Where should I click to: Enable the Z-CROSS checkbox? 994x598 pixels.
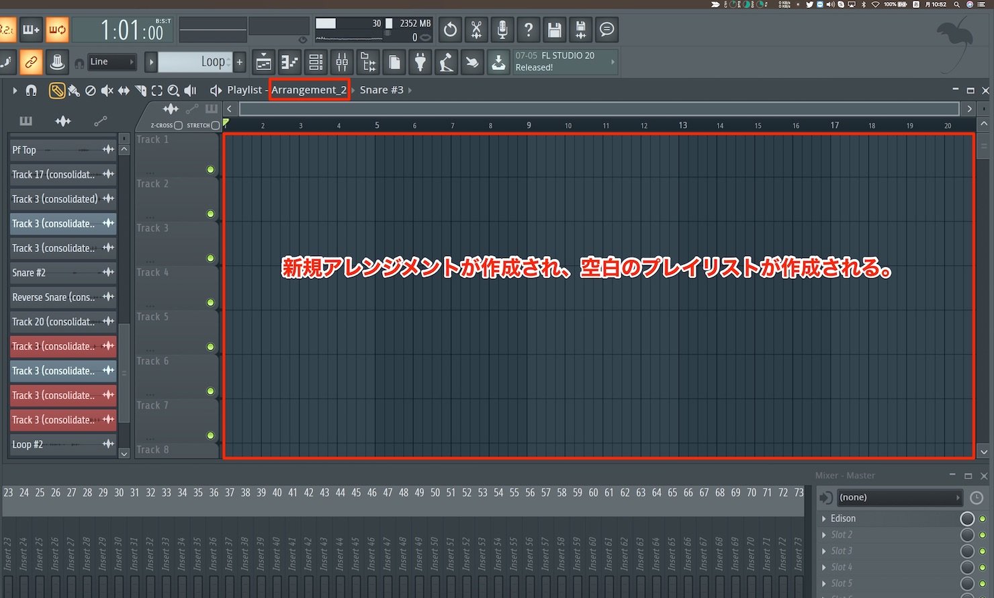178,125
